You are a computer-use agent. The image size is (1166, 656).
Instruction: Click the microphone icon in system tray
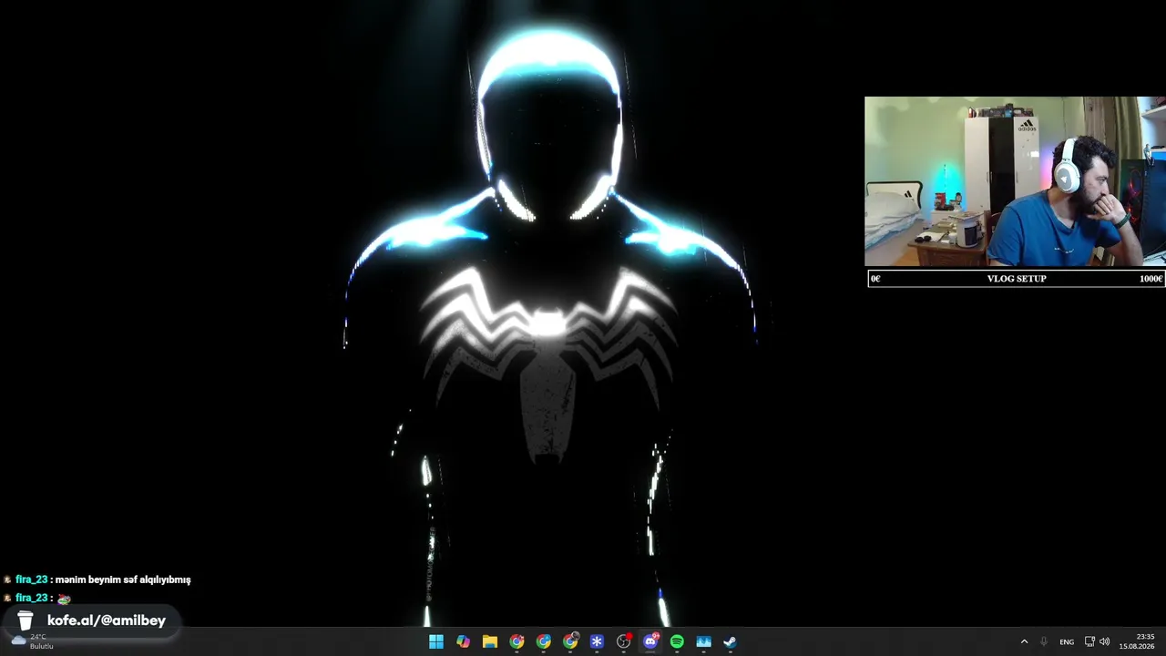click(1044, 641)
